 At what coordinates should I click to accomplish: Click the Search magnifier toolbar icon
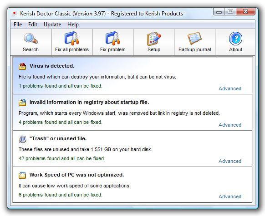point(31,38)
